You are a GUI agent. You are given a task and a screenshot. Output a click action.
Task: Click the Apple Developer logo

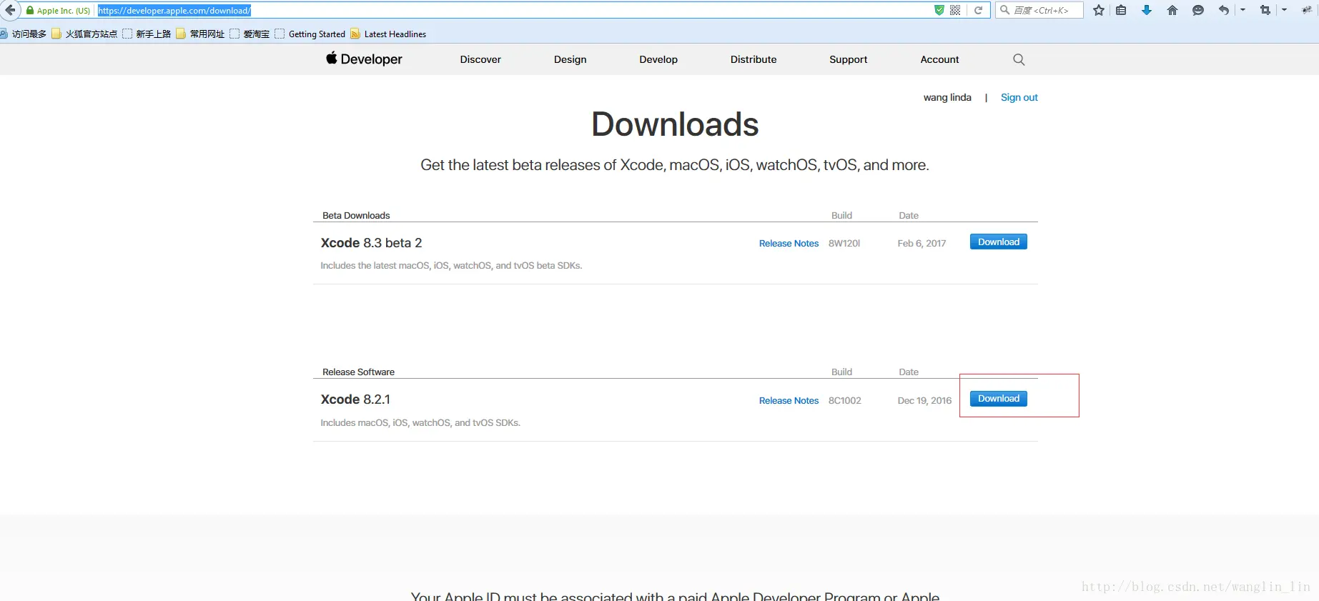(364, 59)
